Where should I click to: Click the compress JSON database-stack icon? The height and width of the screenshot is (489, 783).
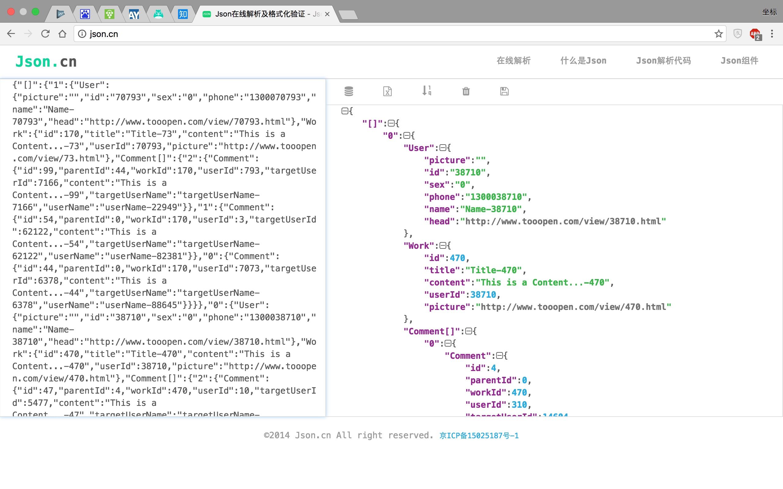pos(348,91)
